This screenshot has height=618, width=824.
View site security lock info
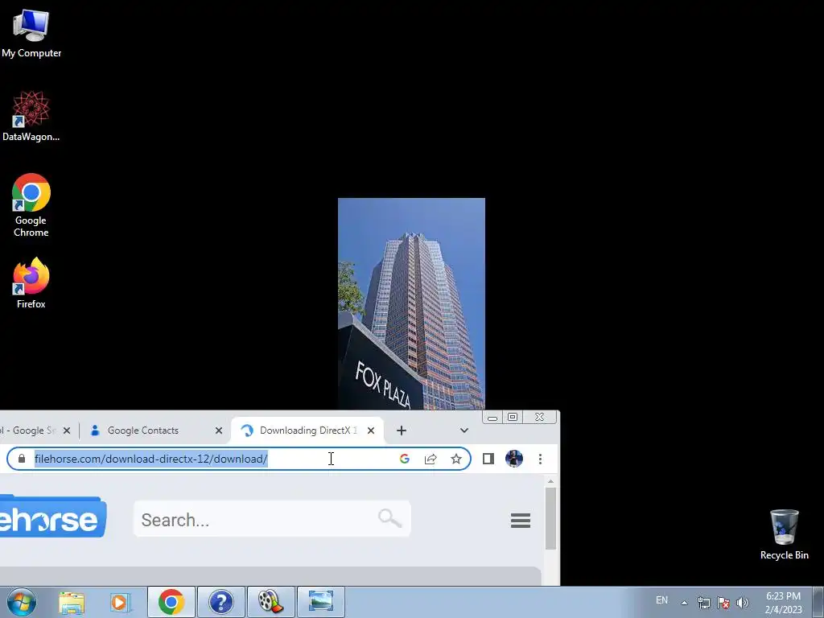tap(22, 459)
